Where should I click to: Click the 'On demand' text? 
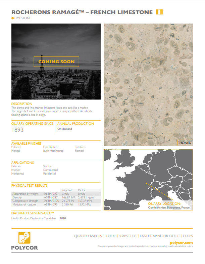(65, 129)
